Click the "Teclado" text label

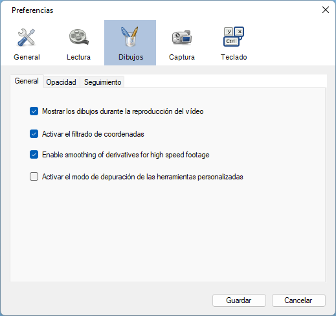point(234,57)
